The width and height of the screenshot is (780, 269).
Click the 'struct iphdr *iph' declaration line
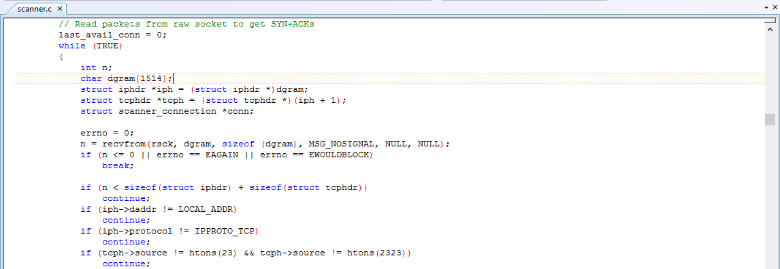(x=195, y=90)
